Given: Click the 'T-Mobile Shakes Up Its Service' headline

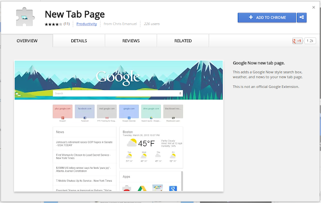Looking at the screenshot, I should tap(84, 181).
